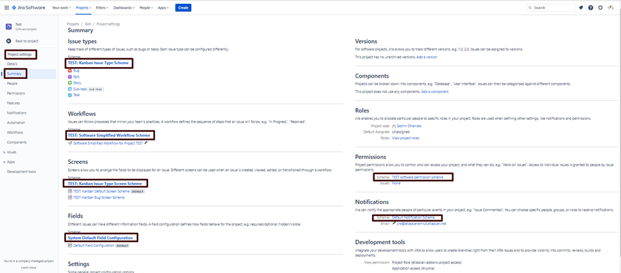Open Details in project settings sidebar
Screen dimensions: 621x273
(x=12, y=64)
